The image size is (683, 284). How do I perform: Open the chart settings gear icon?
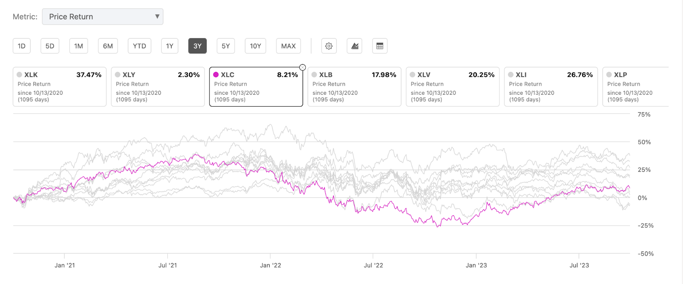329,46
